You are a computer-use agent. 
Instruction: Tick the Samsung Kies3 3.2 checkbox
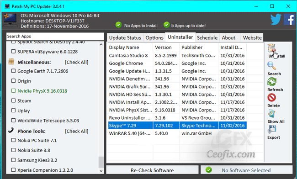pos(13,160)
